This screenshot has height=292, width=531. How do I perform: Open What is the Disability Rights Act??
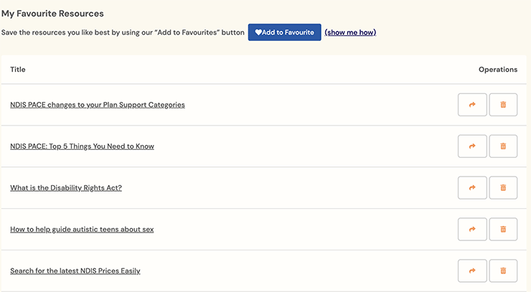pos(66,188)
